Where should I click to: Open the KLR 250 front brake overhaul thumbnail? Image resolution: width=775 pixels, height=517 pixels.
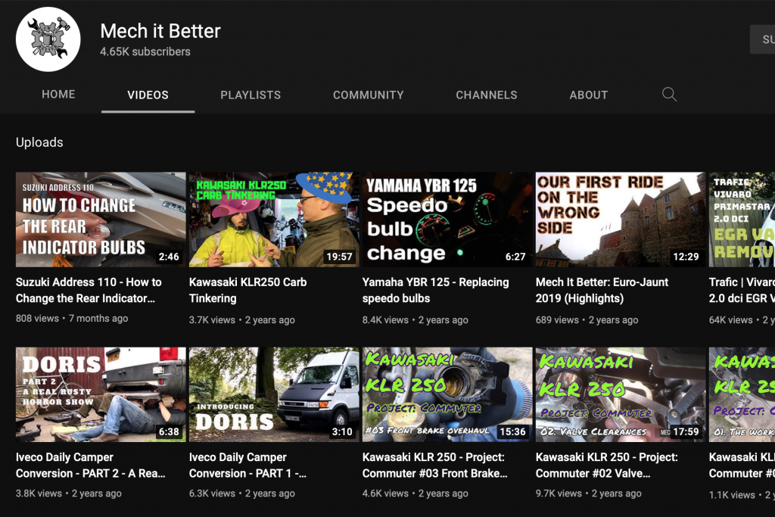click(447, 394)
